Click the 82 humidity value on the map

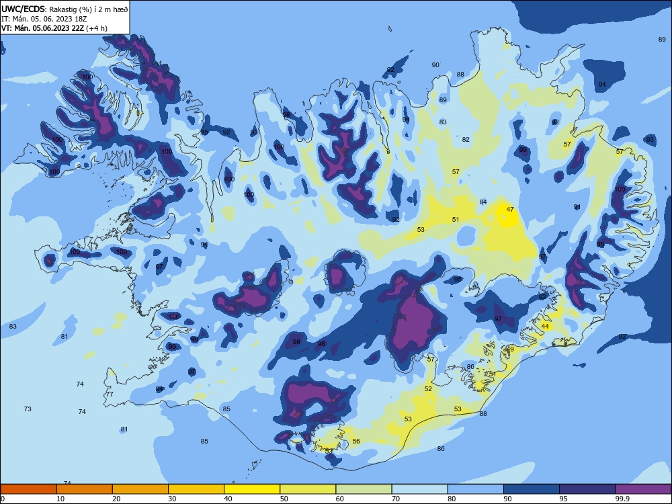tap(466, 139)
